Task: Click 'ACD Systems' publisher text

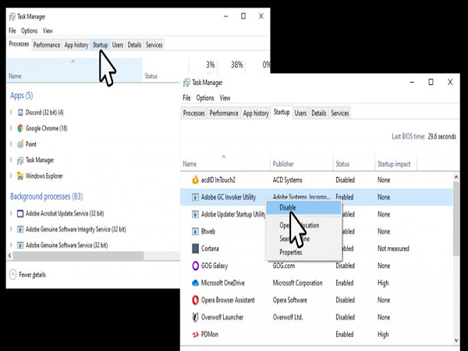Action: pos(287,180)
